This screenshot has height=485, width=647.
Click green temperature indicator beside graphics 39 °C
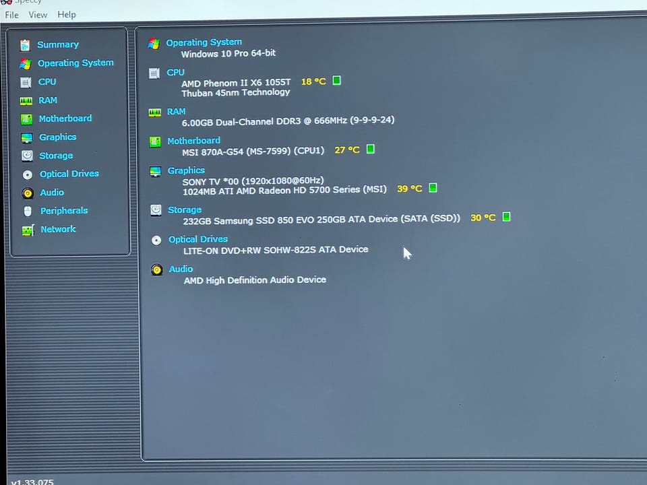click(433, 188)
